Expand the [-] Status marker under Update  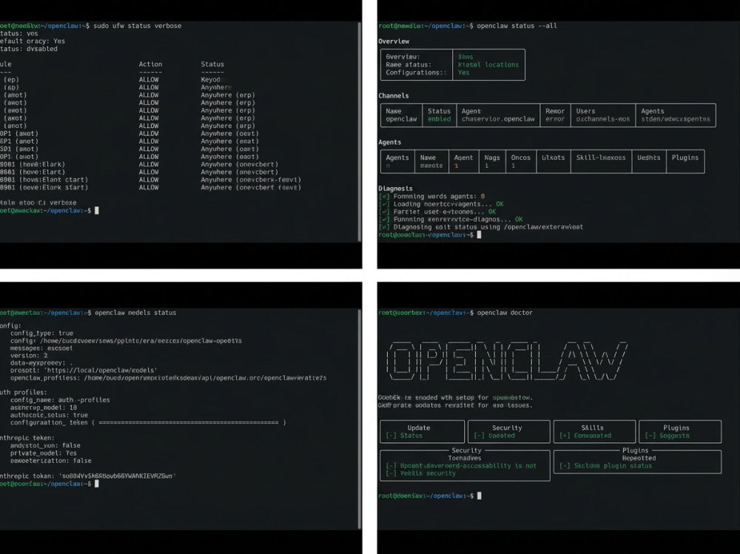[x=391, y=436]
